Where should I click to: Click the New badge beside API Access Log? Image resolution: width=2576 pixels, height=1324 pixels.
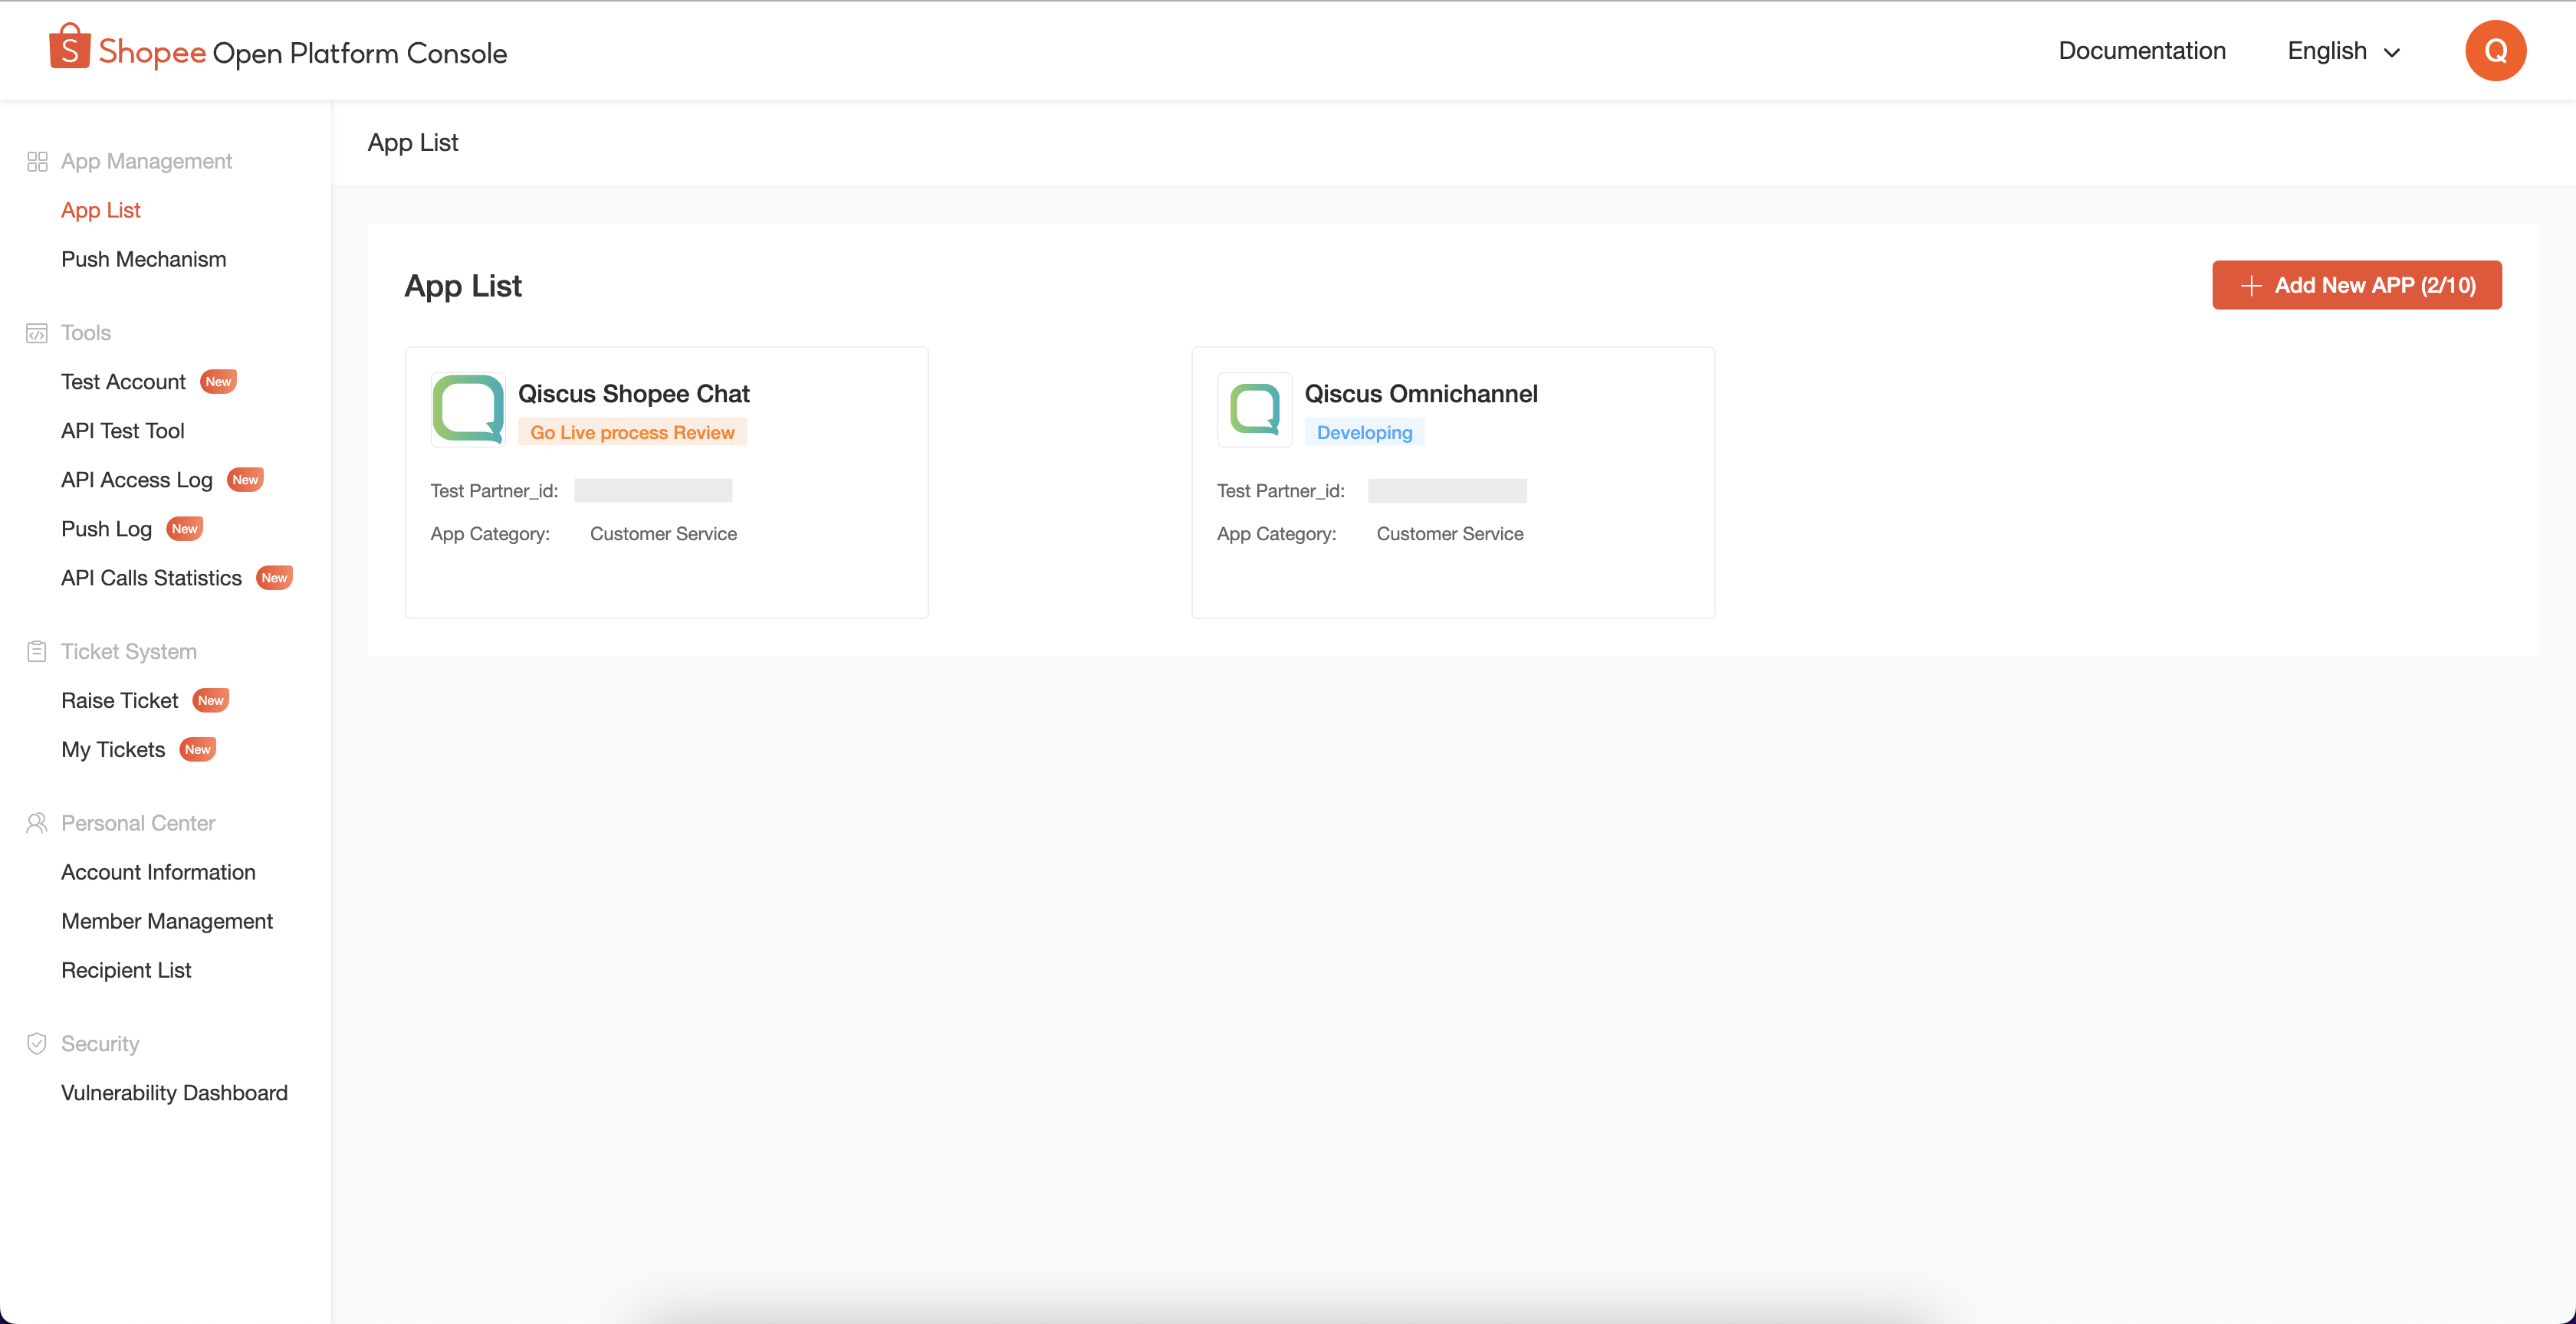(x=245, y=480)
